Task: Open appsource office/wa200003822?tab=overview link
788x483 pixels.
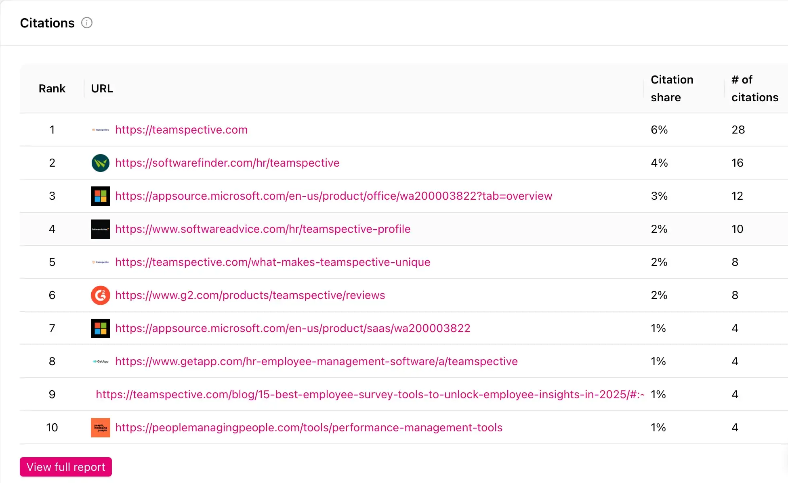Action: [x=334, y=196]
